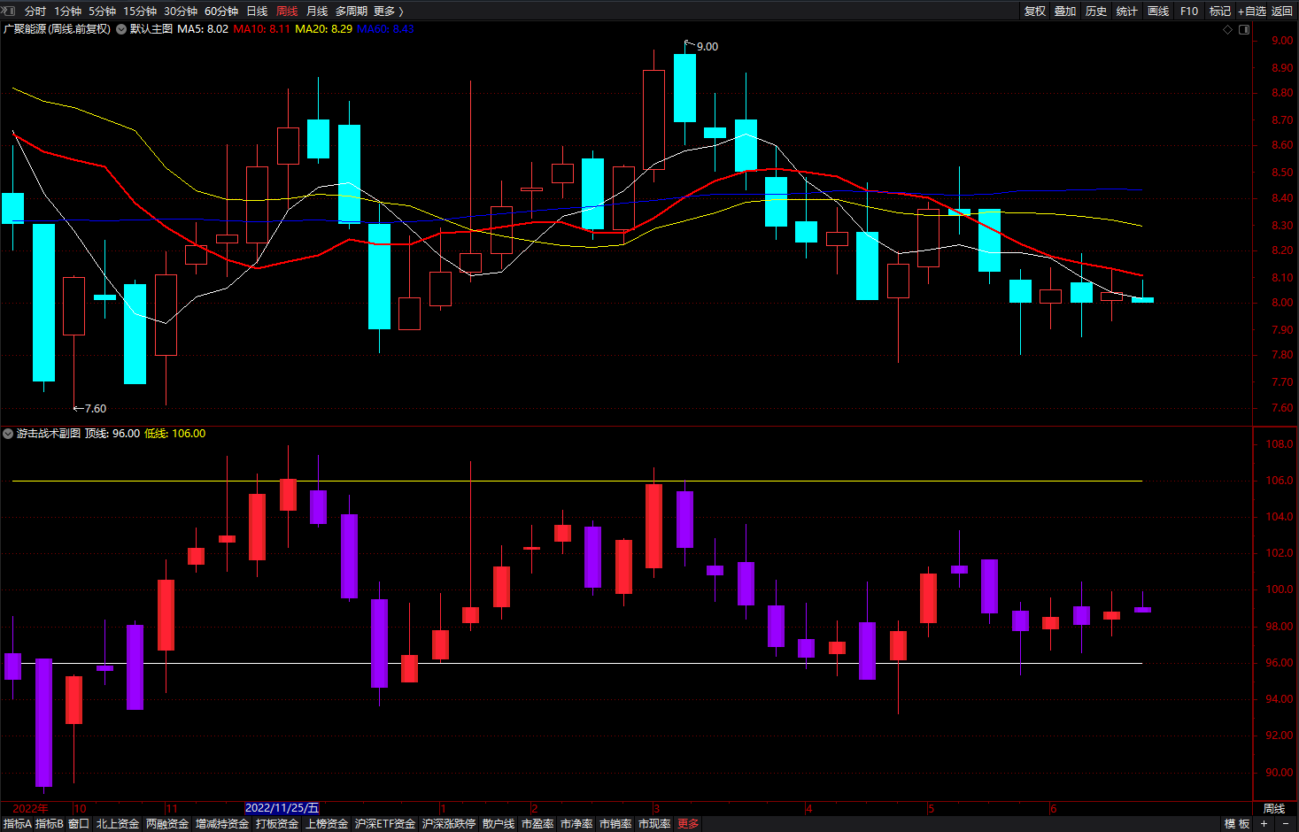This screenshot has height=832, width=1299.
Task: Expand the 更多 periods menu
Action: coord(389,11)
